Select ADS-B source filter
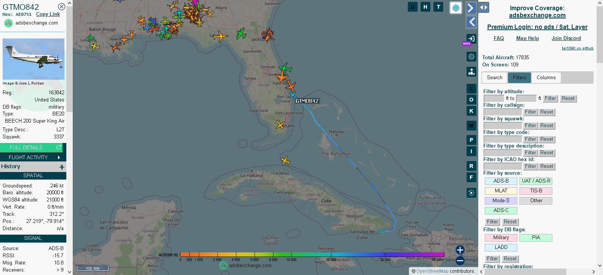Viewport: 603px width, 275px height. tap(501, 181)
